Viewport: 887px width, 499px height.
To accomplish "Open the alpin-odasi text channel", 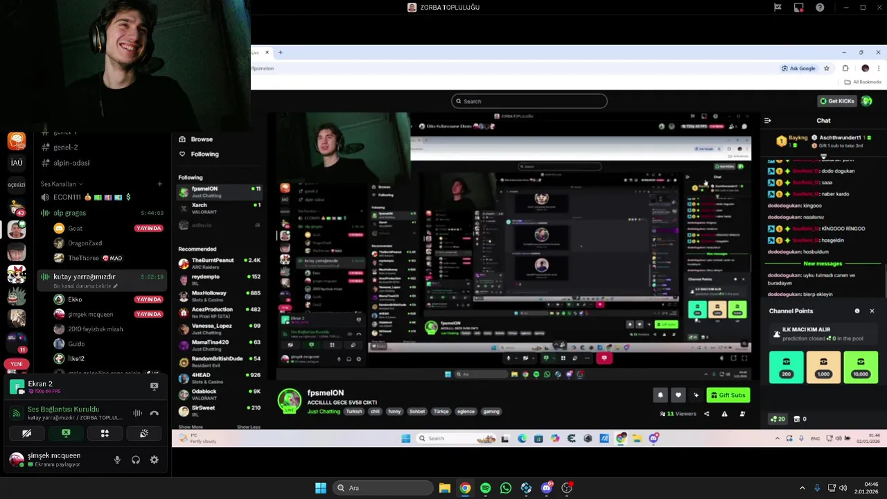I will coord(71,163).
